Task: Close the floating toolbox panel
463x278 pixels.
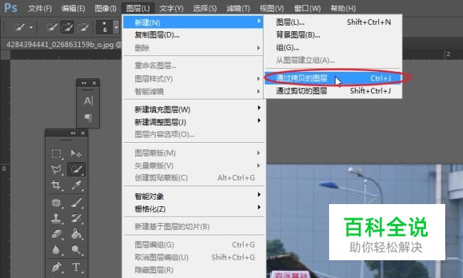Action: (83, 133)
